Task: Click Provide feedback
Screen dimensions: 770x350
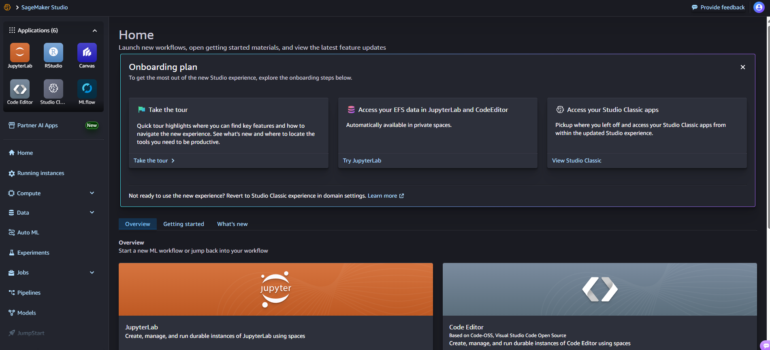Action: click(x=718, y=7)
